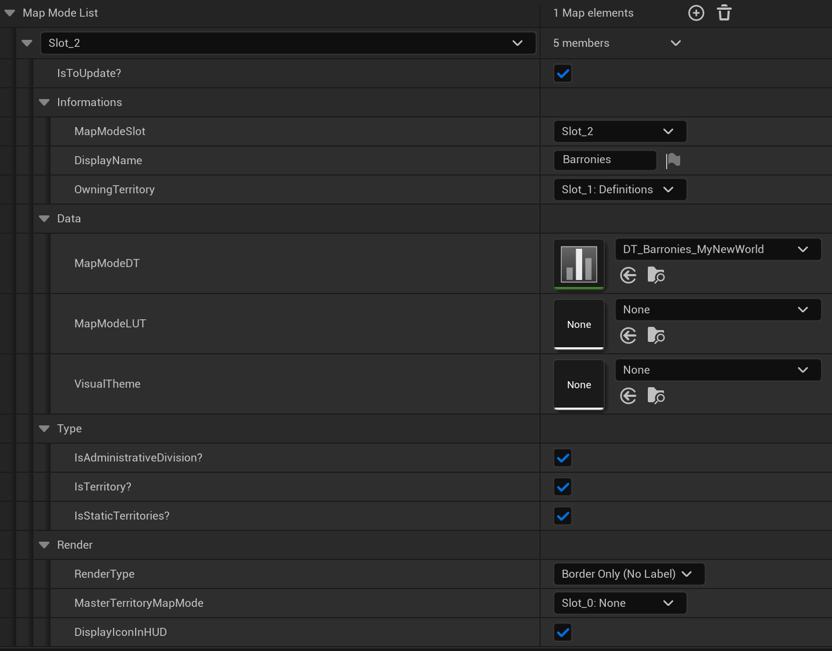The image size is (832, 651).
Task: Open the VisualTheme asset dropdown
Action: [x=718, y=370]
